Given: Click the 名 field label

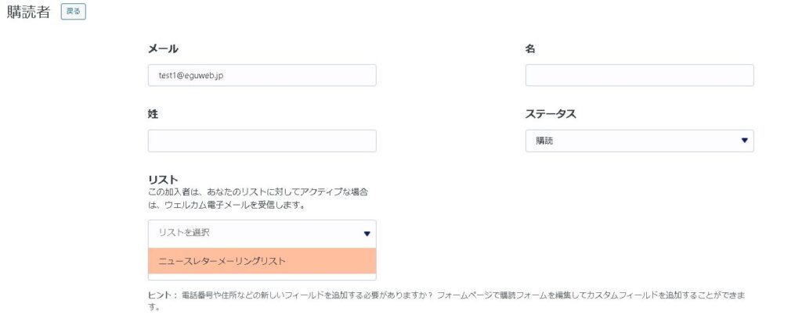Looking at the screenshot, I should (530, 49).
